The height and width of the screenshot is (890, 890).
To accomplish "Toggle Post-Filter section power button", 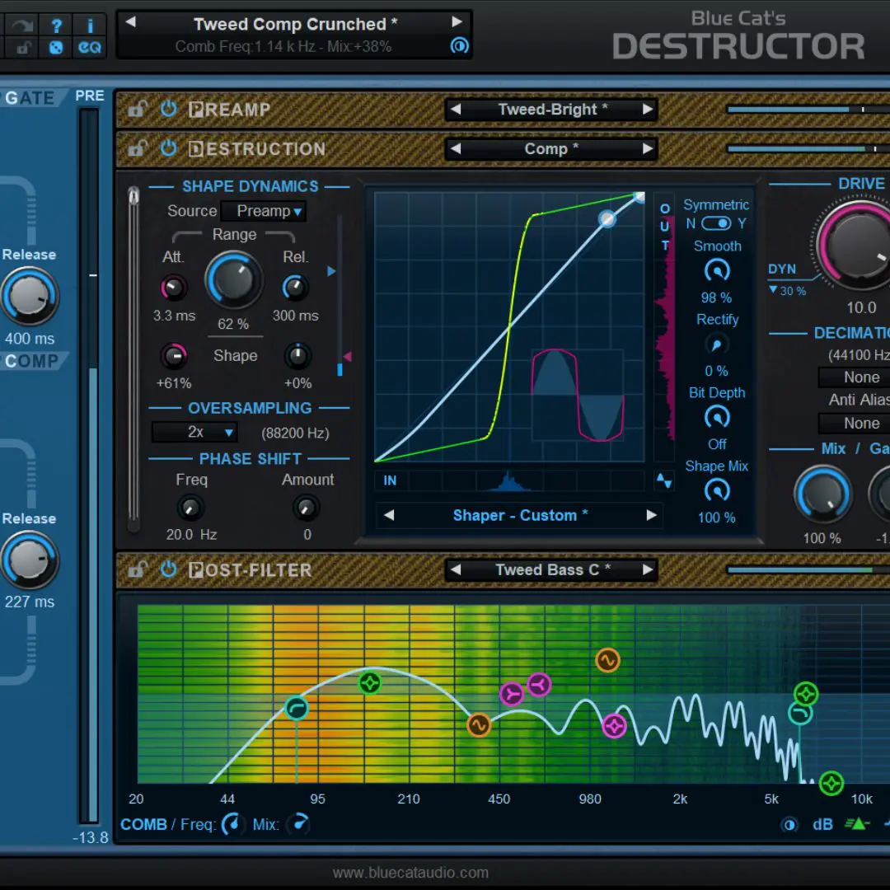I will 169,569.
